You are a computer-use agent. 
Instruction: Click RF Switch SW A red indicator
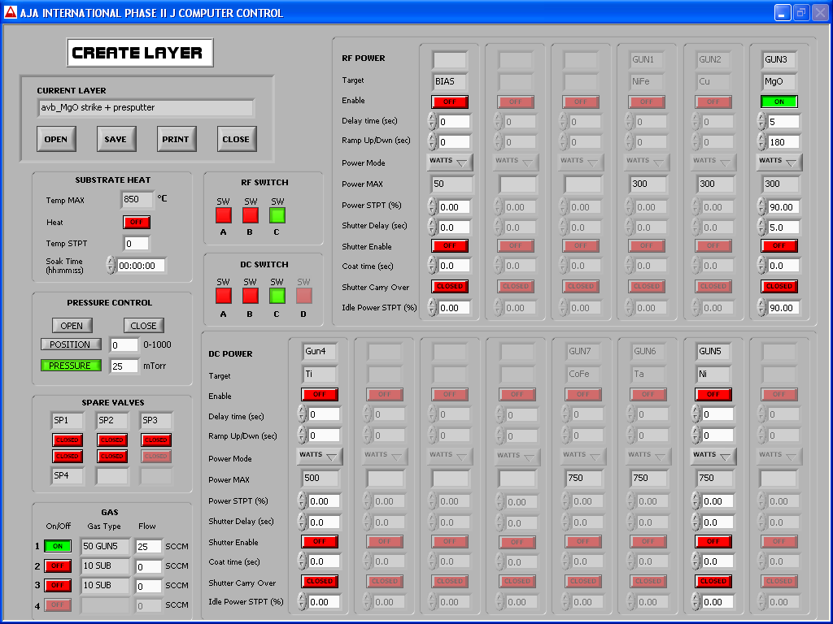tap(224, 215)
